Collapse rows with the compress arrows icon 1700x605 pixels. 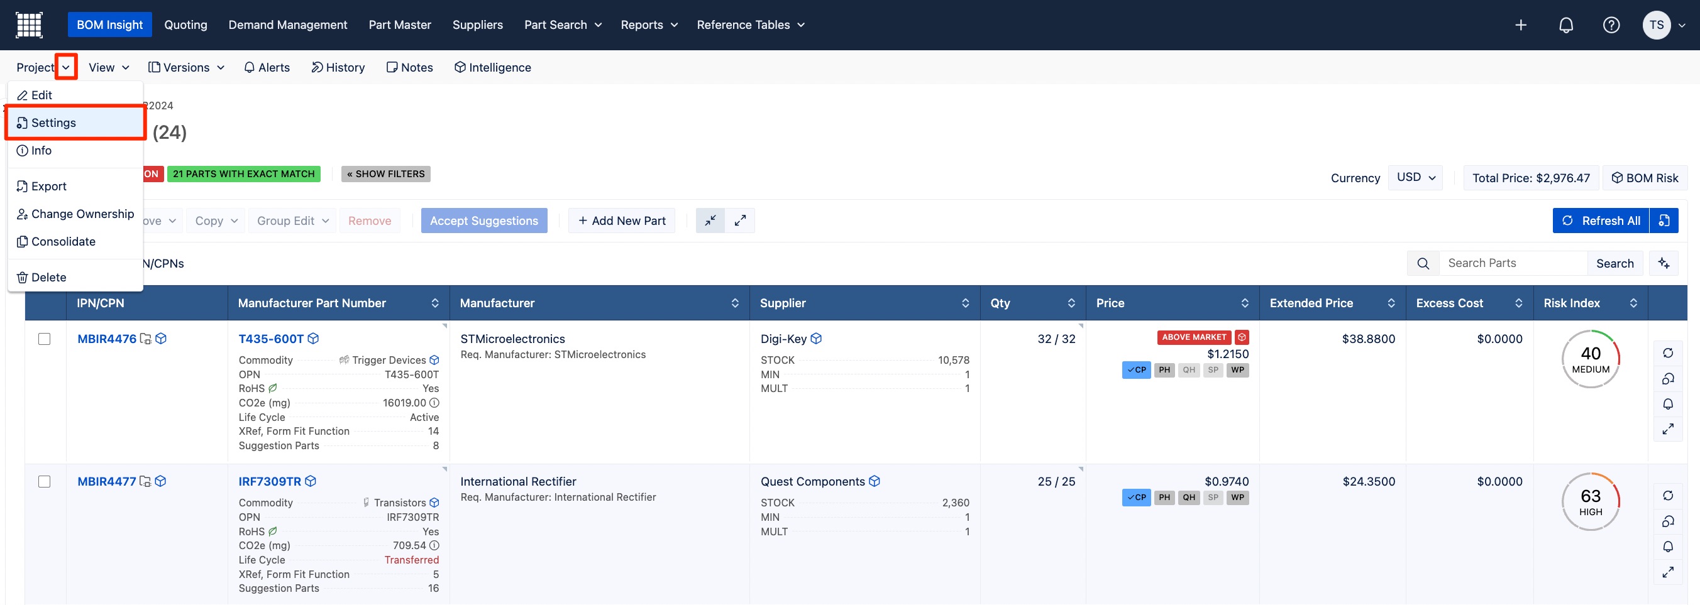coord(710,221)
